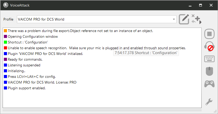Maximize the VoiceAttack window

201,5
